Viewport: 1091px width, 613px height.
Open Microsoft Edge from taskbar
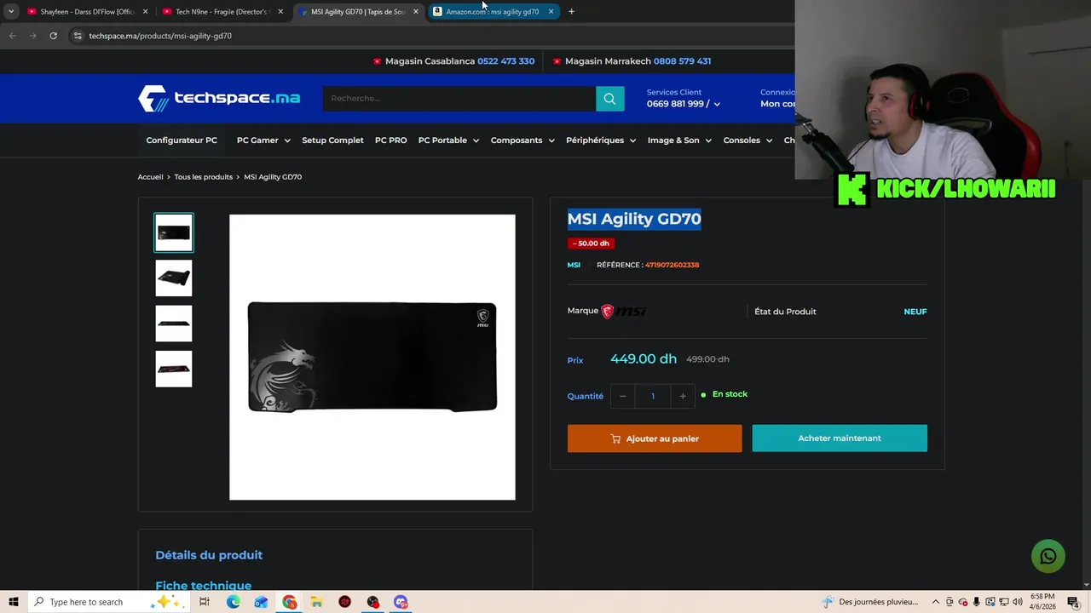233,602
